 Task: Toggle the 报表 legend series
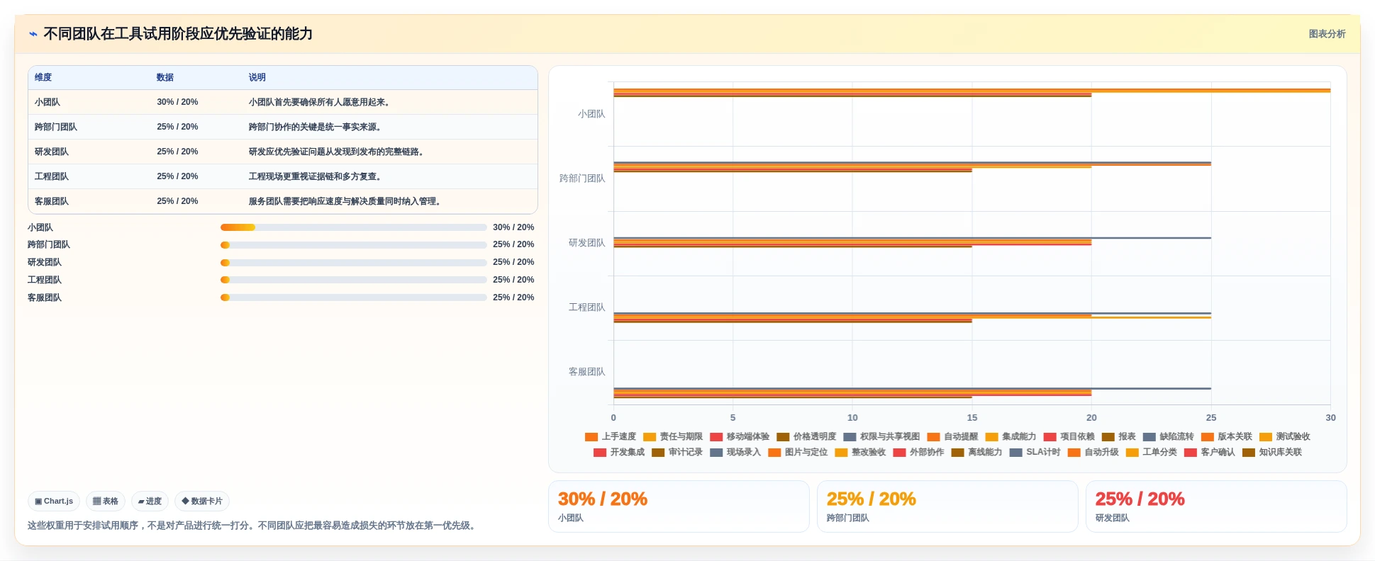pos(1118,436)
